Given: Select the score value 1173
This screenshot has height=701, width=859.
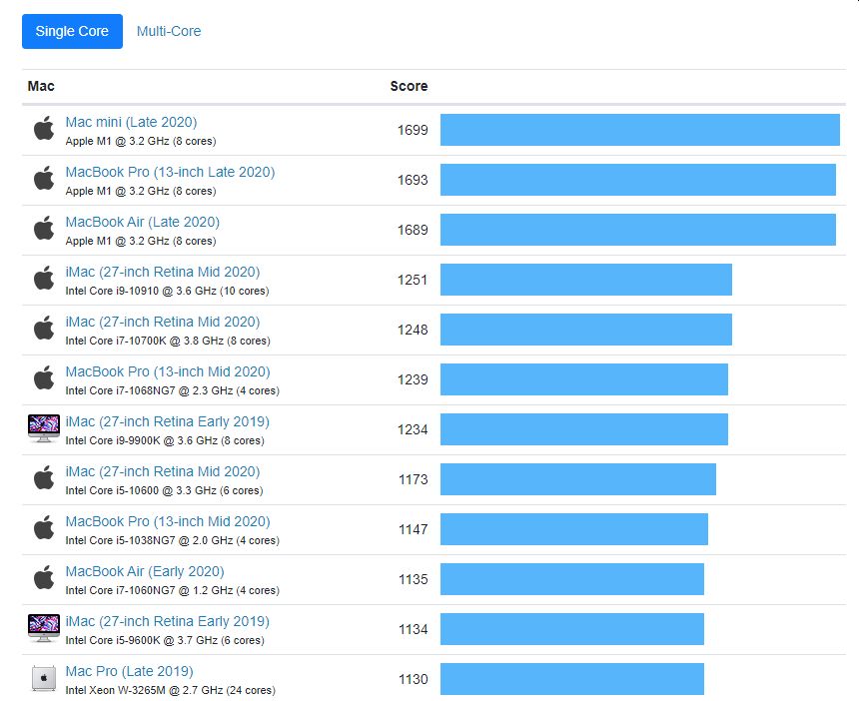Looking at the screenshot, I should (x=414, y=479).
